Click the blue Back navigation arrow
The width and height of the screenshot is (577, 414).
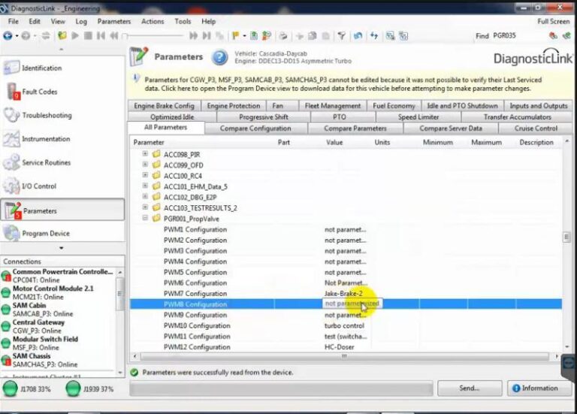8,36
